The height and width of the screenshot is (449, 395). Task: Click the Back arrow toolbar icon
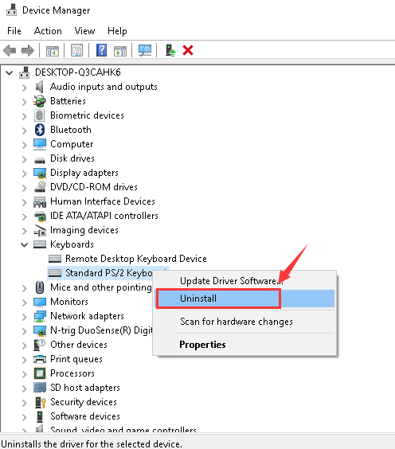click(10, 51)
